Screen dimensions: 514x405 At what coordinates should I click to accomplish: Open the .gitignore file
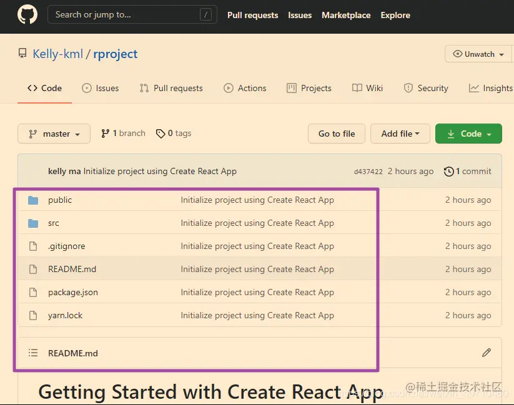pos(67,246)
